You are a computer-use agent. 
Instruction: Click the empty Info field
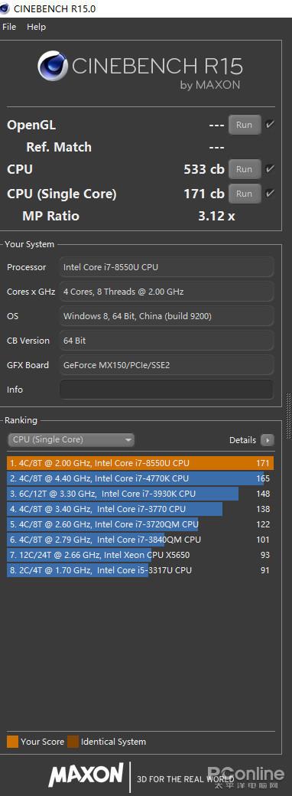click(167, 390)
